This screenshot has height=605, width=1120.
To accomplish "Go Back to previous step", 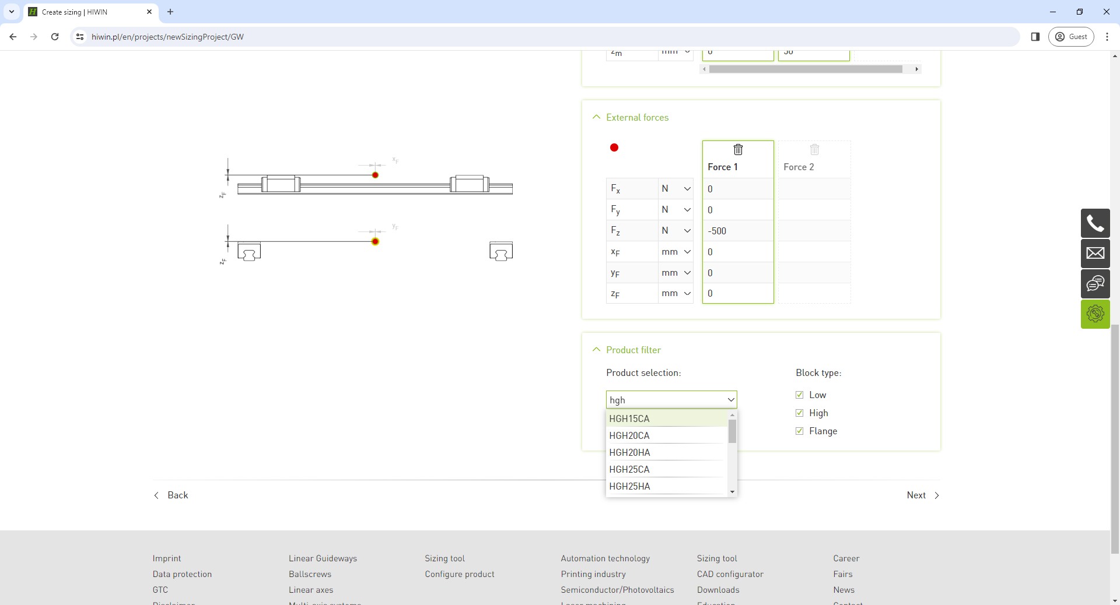I will [171, 495].
